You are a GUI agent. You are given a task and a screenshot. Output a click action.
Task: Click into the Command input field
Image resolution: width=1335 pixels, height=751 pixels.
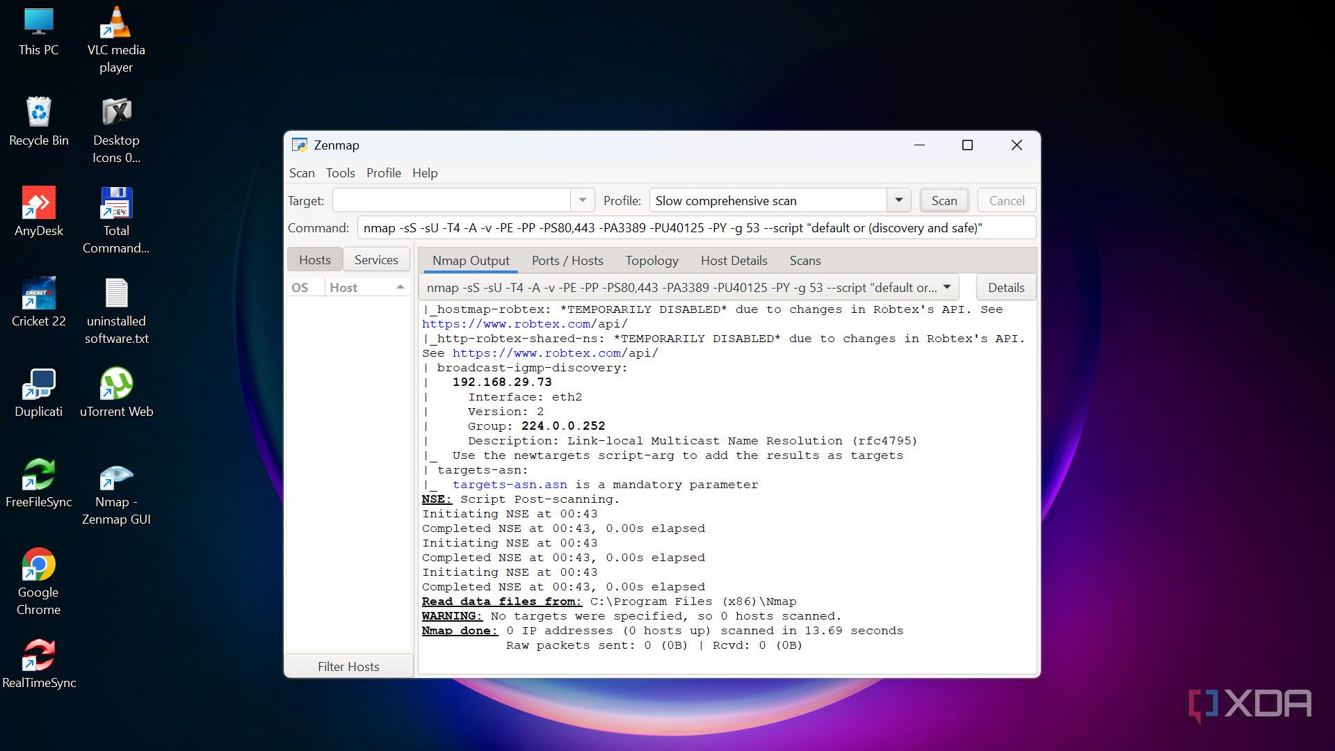click(695, 228)
